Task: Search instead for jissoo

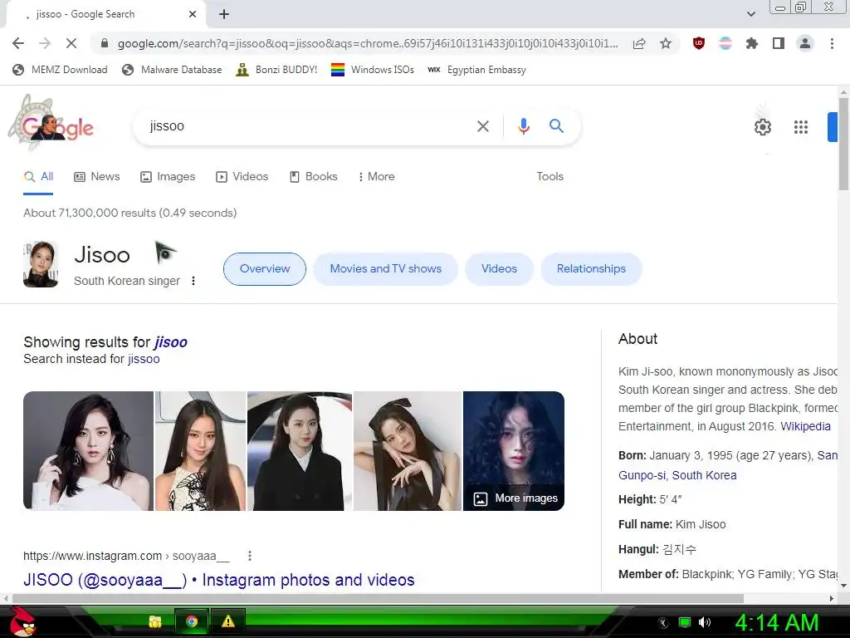Action: (x=144, y=359)
